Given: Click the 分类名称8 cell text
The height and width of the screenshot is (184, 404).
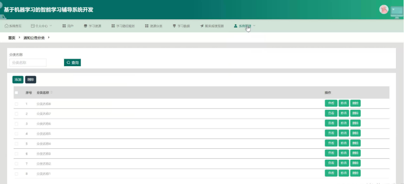Looking at the screenshot, I should [44, 104].
